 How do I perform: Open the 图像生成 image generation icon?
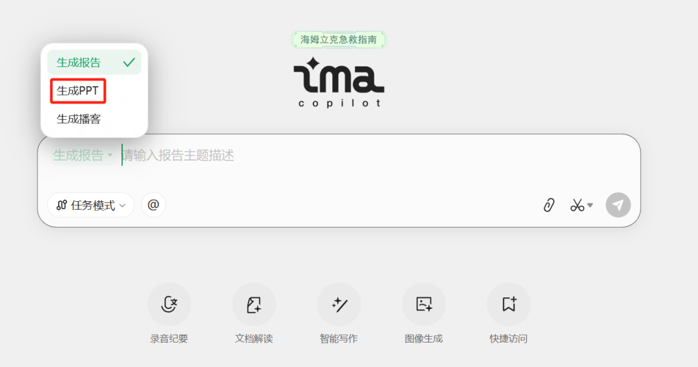(424, 304)
